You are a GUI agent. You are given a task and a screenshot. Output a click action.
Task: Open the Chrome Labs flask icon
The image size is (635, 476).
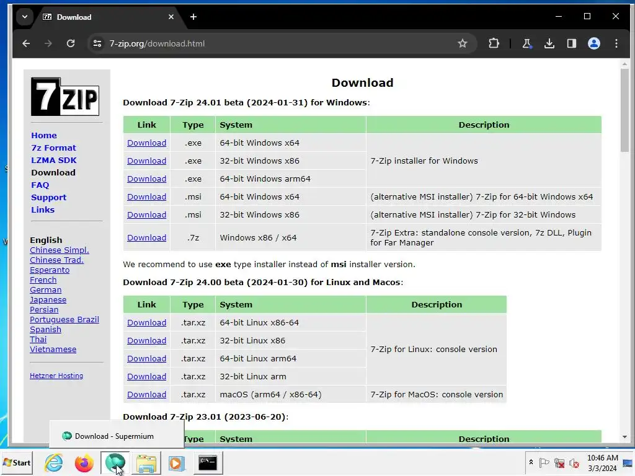(526, 43)
